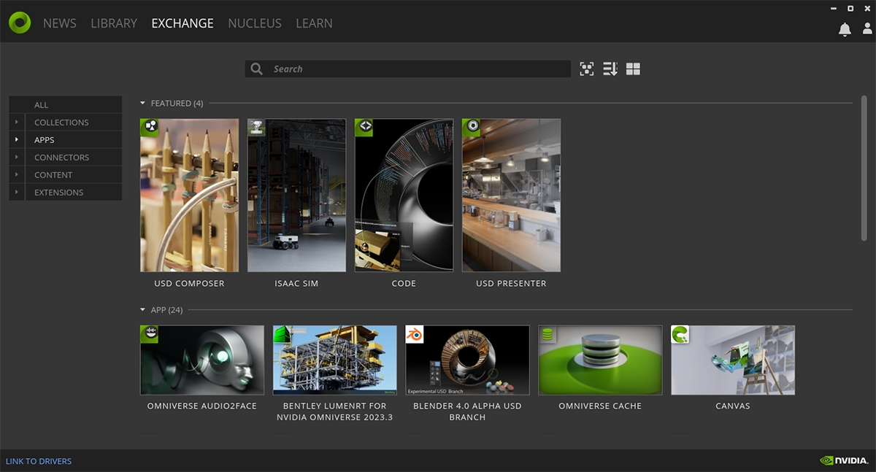Open the USD Composer thumbnail

point(190,196)
